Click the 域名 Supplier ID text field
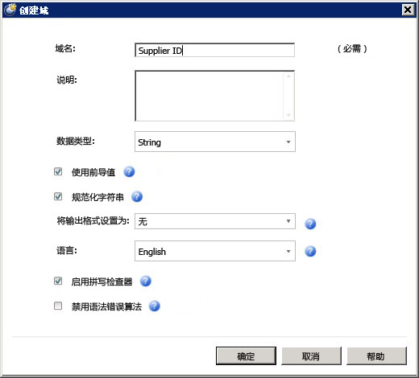 pyautogui.click(x=214, y=50)
